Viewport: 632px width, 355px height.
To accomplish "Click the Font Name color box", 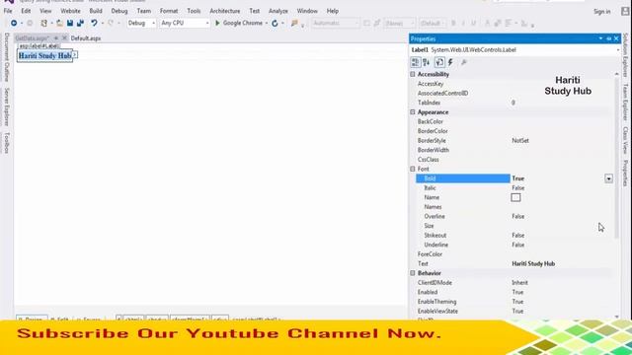I will click(x=515, y=197).
